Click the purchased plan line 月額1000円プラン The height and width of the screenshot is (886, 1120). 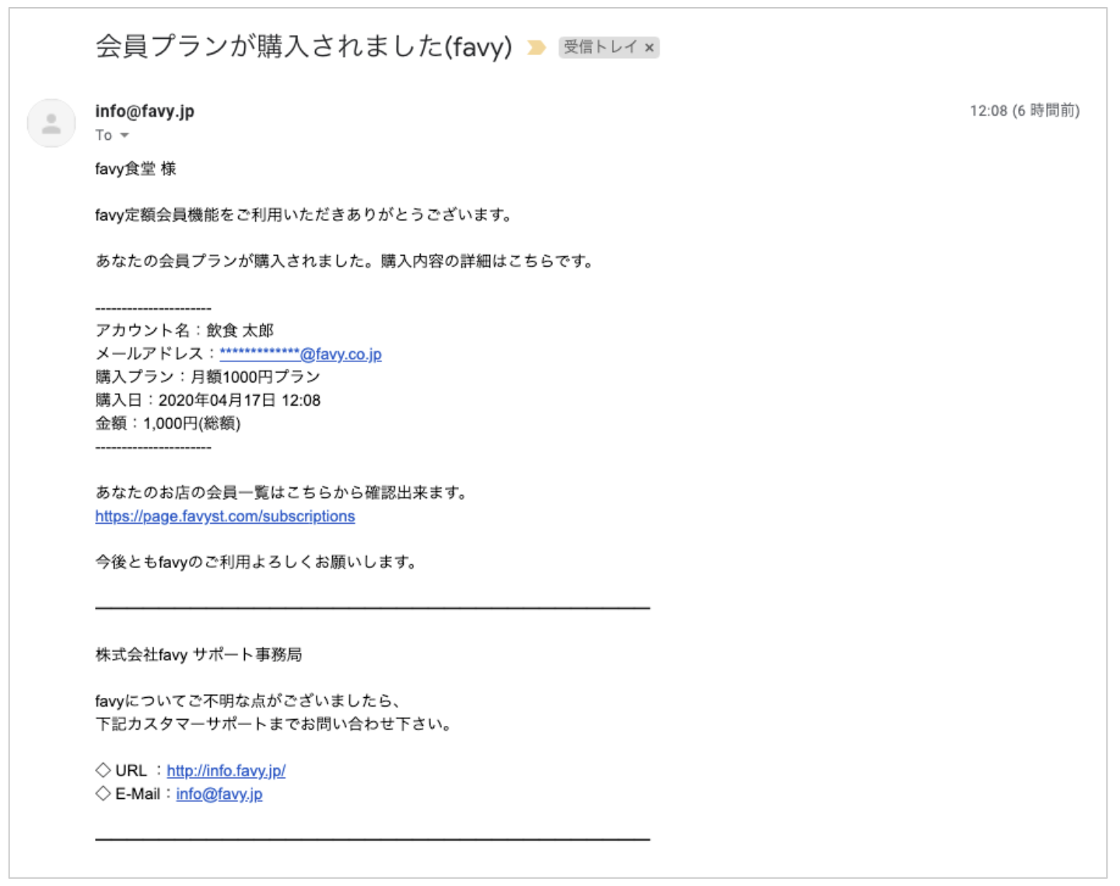pyautogui.click(x=208, y=377)
